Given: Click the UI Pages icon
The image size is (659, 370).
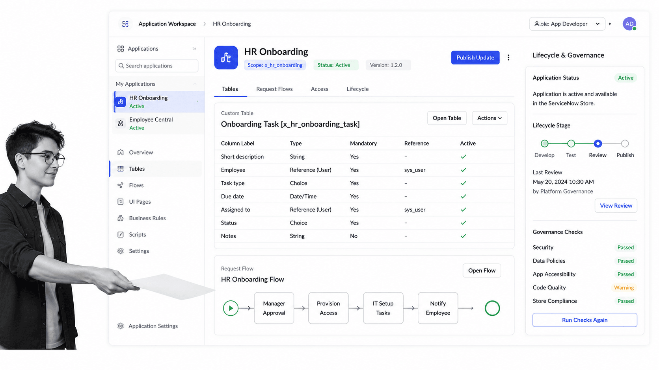Looking at the screenshot, I should (121, 202).
